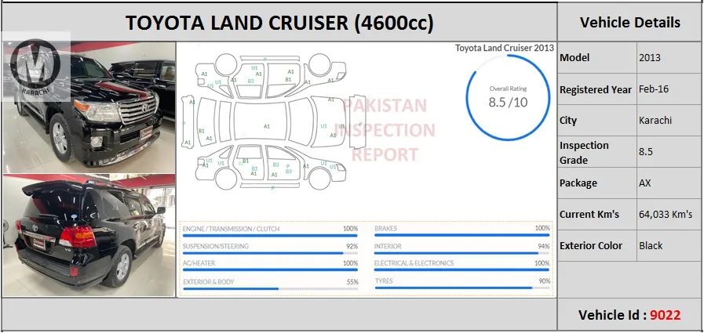Viewport: 704px width, 333px height.
Task: Click the car body inspection diagram
Action: 274,122
